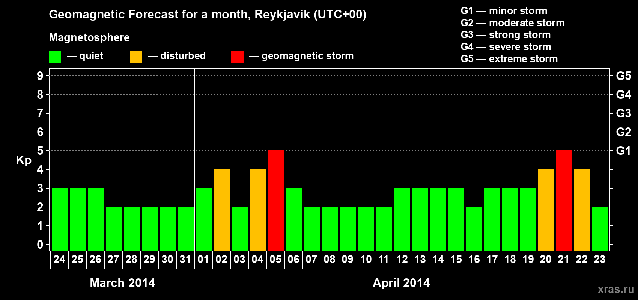638x300 pixels.
Task: Click date label 24 on axis
Action: pos(59,259)
